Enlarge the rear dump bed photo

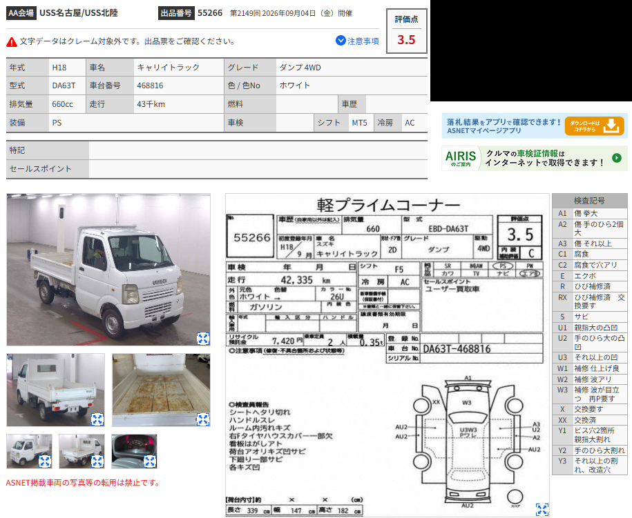pos(97,419)
